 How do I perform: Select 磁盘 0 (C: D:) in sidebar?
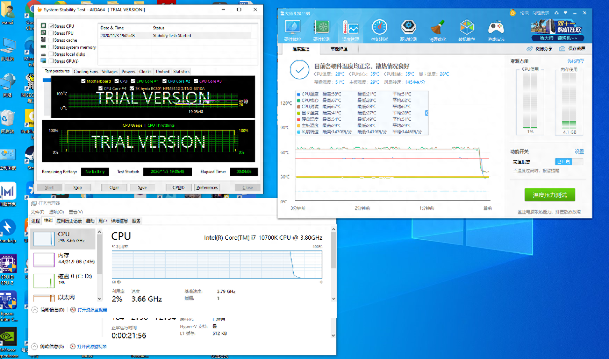click(63, 281)
